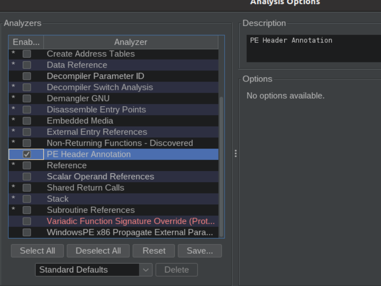
Task: Click the Select All button
Action: click(37, 251)
